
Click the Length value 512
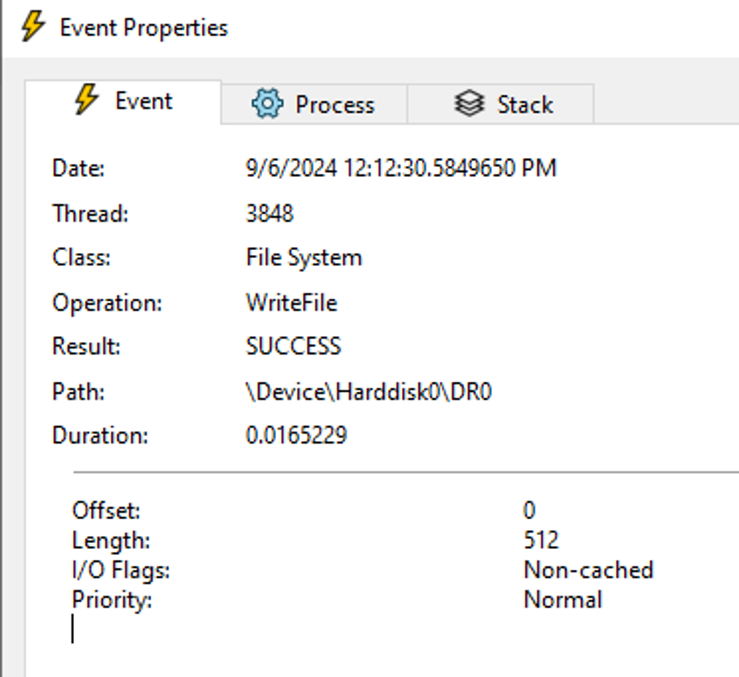tap(541, 540)
